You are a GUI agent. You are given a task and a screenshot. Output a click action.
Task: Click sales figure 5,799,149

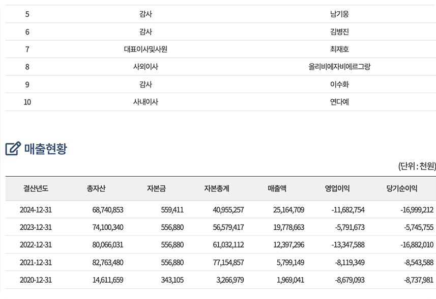(290, 262)
